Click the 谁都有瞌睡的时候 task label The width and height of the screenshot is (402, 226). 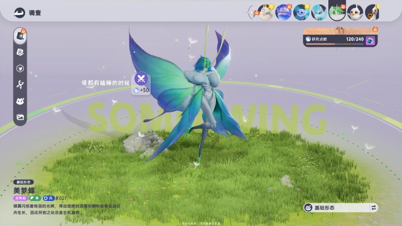point(106,83)
